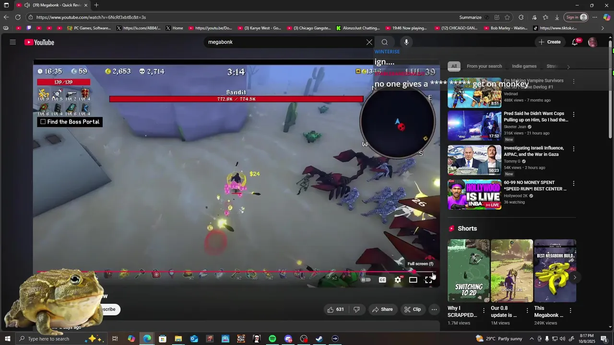Open the Copilot sidebar icon

(607, 17)
